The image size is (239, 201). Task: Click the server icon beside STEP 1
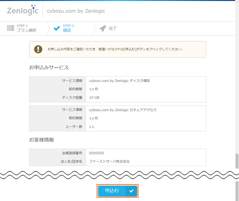pos(11,28)
